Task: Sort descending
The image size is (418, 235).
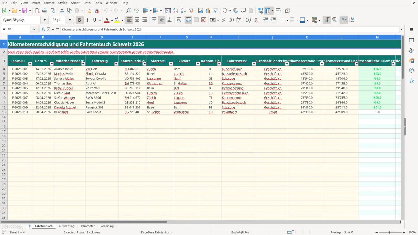Action: pos(184,11)
